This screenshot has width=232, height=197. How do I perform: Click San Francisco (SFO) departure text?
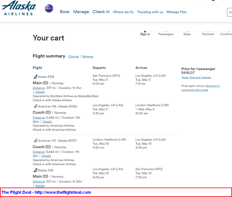click(x=106, y=76)
